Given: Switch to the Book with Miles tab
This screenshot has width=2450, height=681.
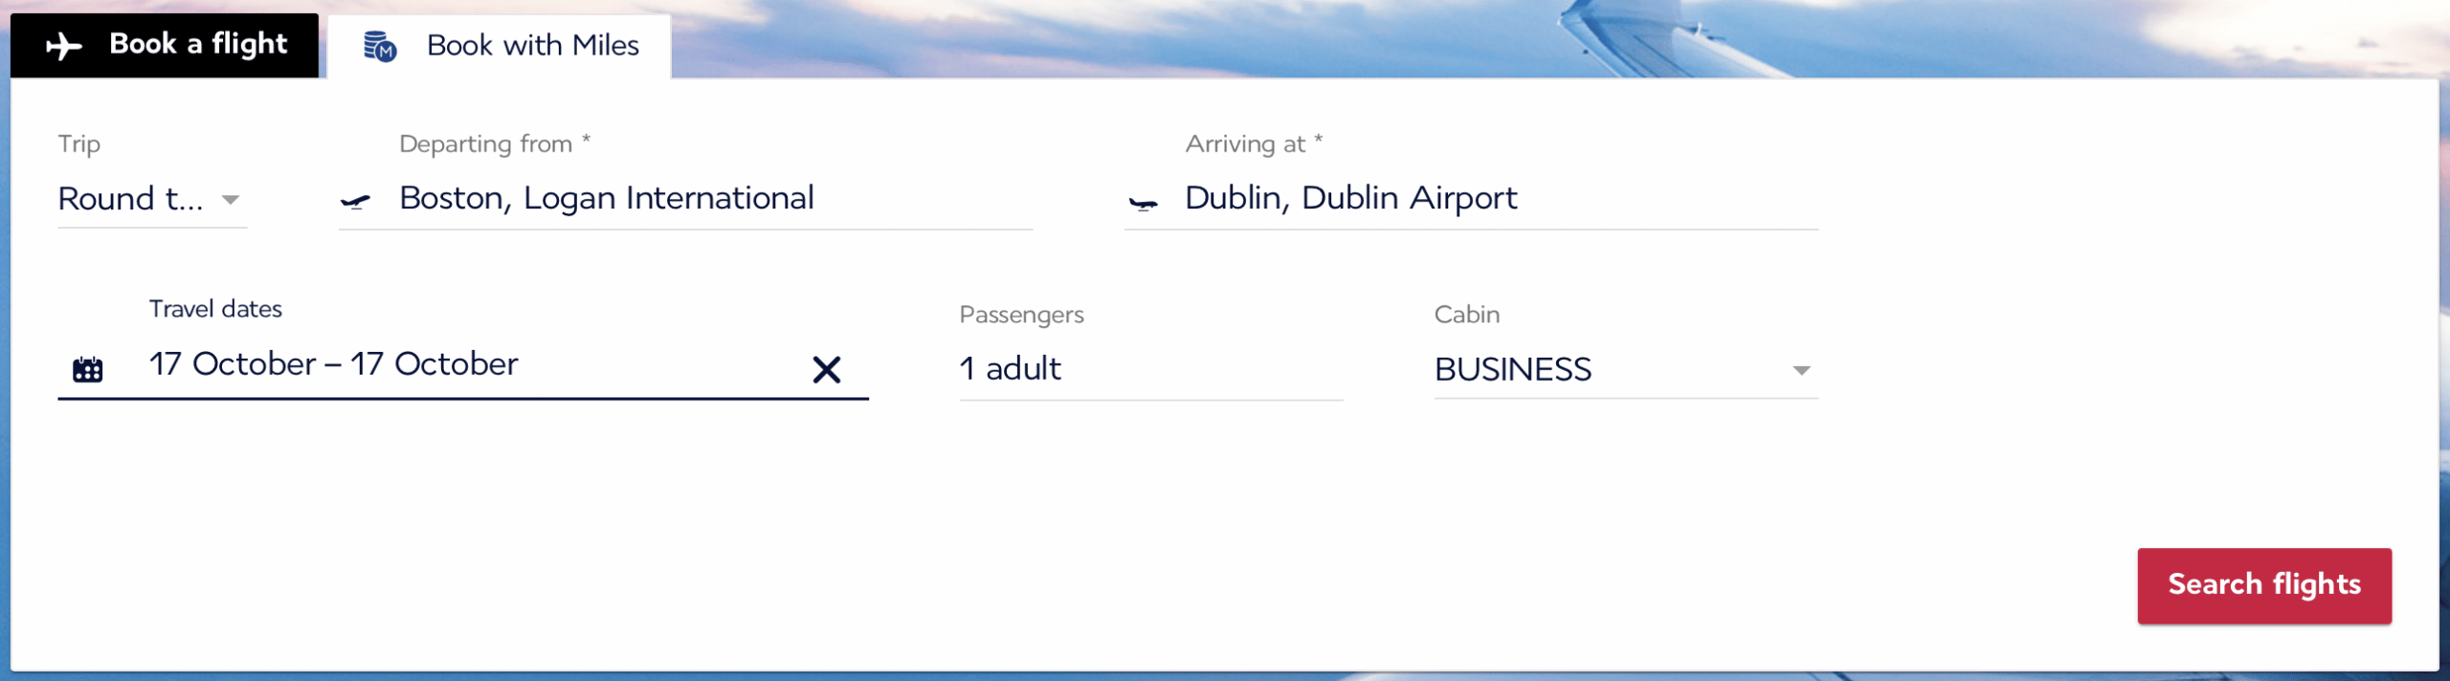Looking at the screenshot, I should [500, 46].
